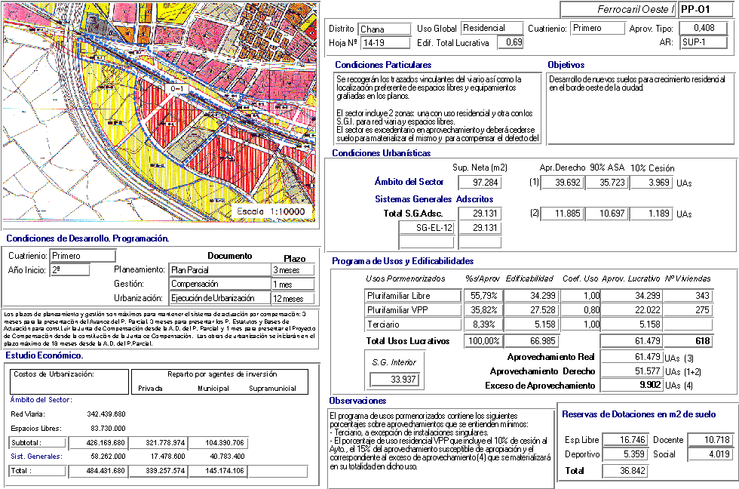Click the Ferrocarril Oeste I title field
This screenshot has height=489, width=739.
tap(618, 10)
